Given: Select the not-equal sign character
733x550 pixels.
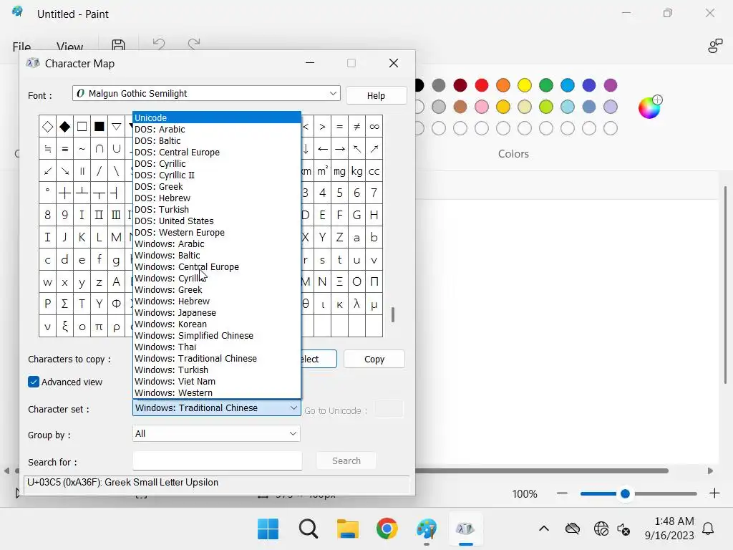Looking at the screenshot, I should pos(356,127).
